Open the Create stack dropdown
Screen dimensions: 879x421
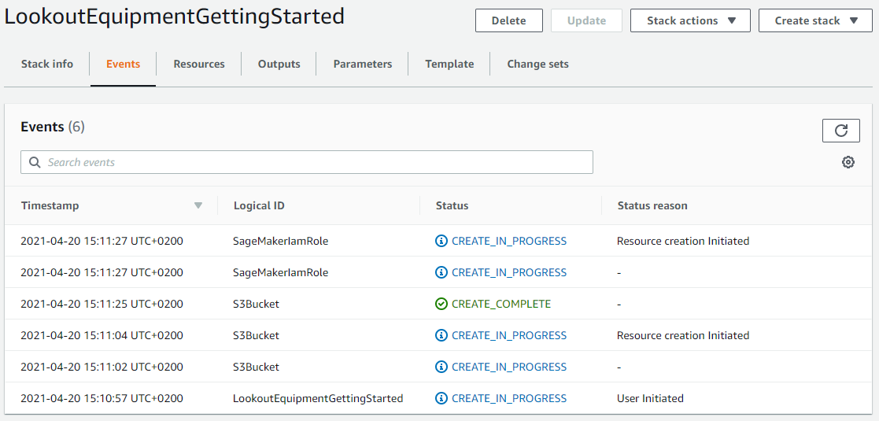coord(815,20)
